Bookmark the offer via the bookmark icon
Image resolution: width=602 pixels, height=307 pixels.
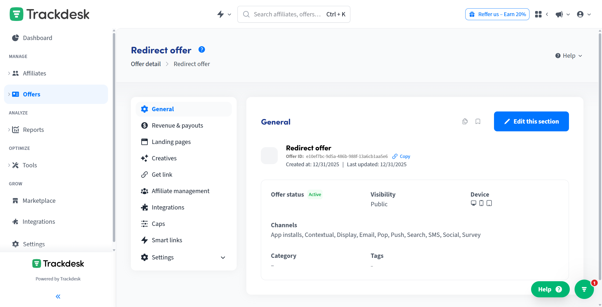[x=478, y=121]
